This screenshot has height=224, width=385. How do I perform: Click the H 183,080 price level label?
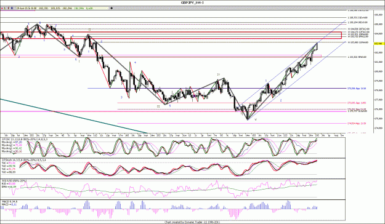pos(358,42)
